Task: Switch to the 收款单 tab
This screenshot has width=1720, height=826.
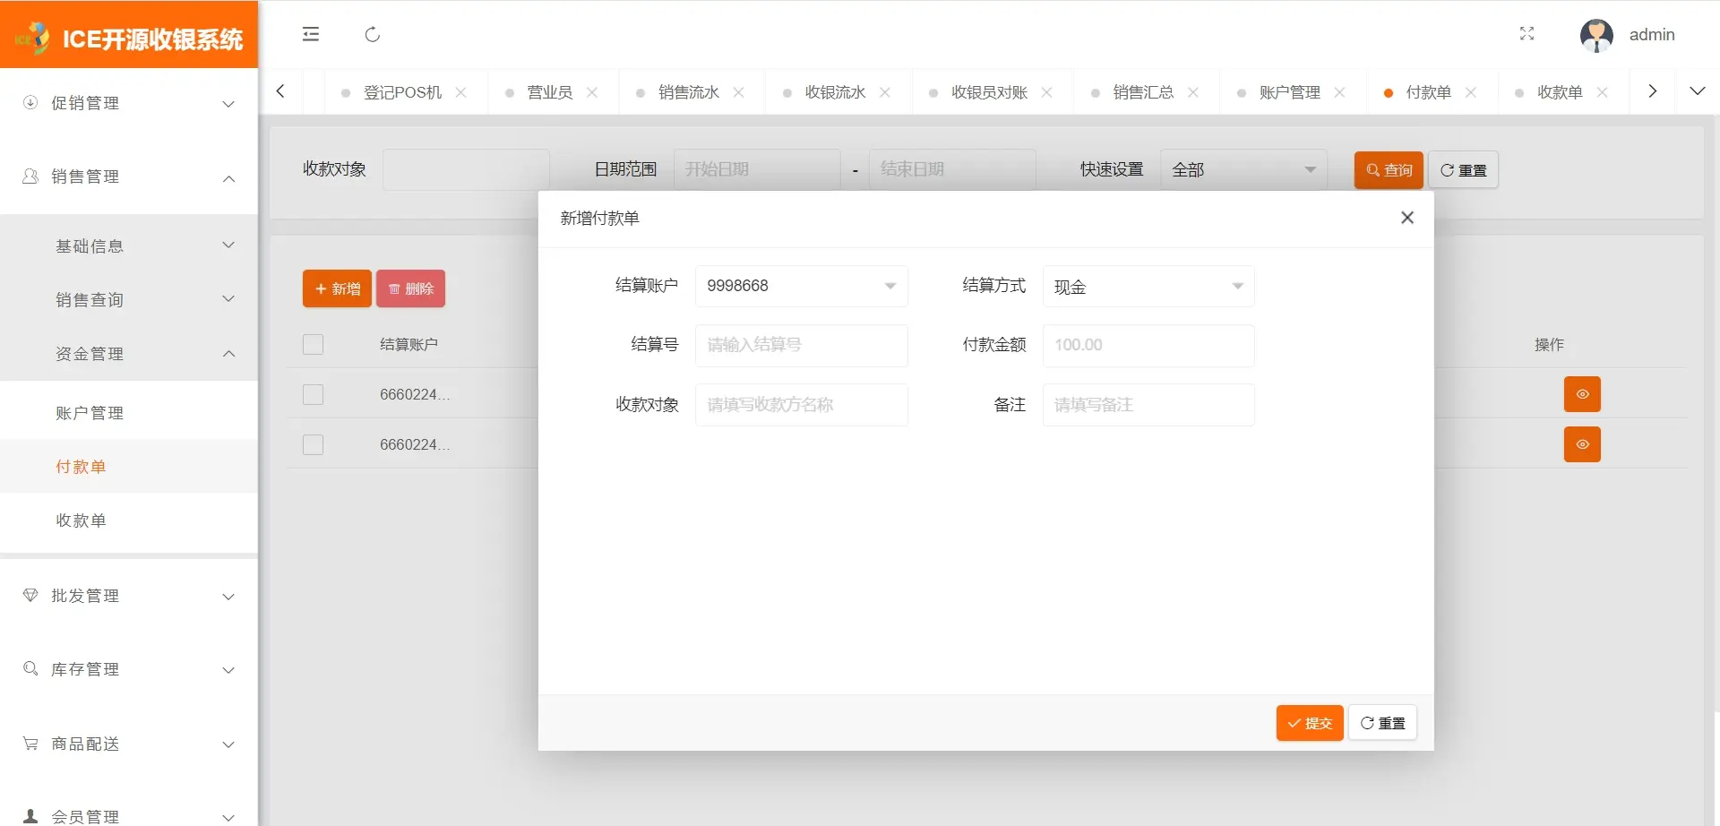Action: click(x=1560, y=92)
